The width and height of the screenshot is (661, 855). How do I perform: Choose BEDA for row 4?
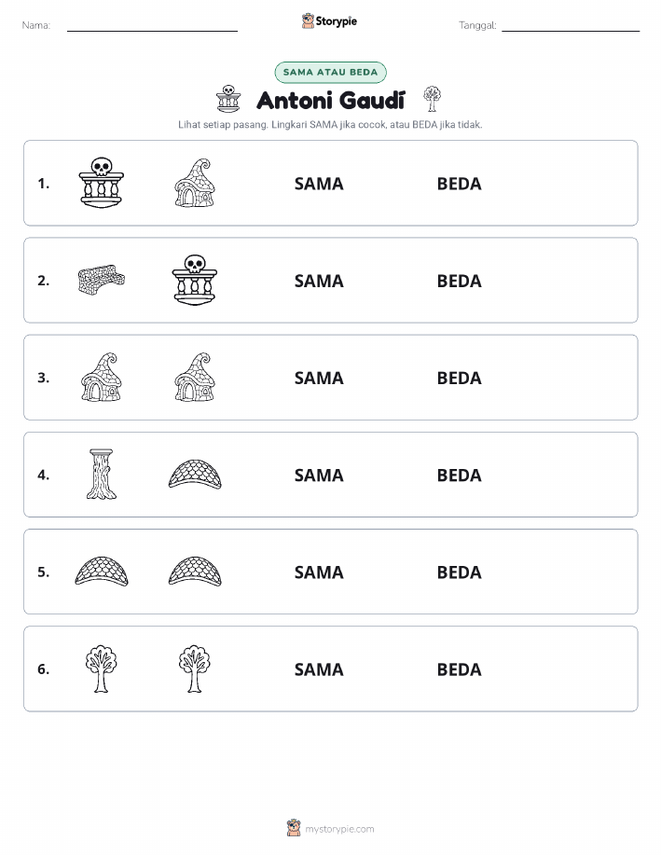pos(460,475)
